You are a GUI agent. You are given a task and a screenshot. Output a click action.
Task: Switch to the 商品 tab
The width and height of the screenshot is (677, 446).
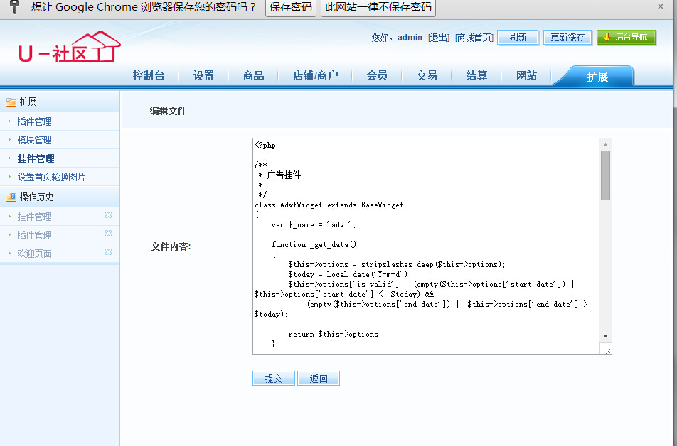pyautogui.click(x=253, y=75)
